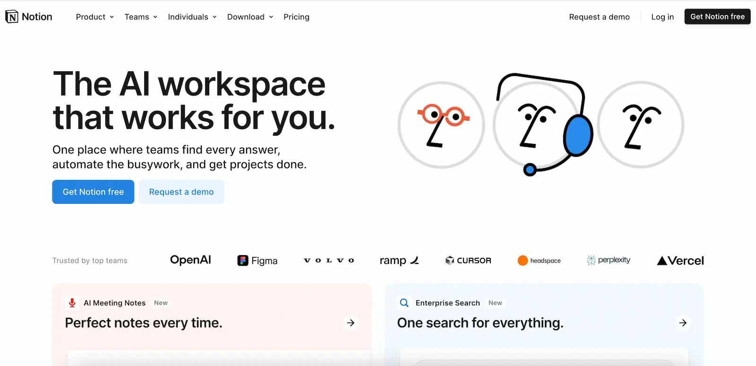The width and height of the screenshot is (756, 366).
Task: Click the CURSOR wordmark text
Action: [x=474, y=260]
